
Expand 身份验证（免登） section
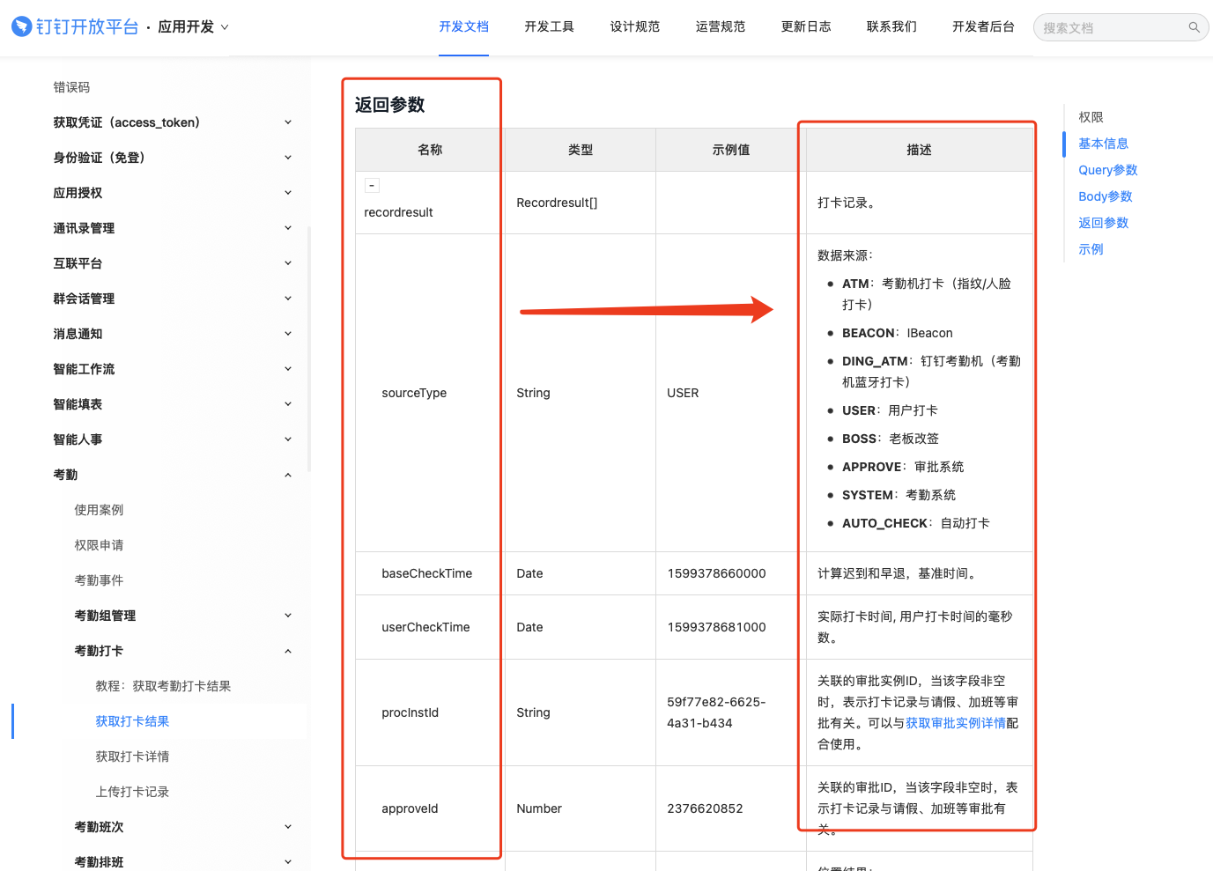(287, 158)
